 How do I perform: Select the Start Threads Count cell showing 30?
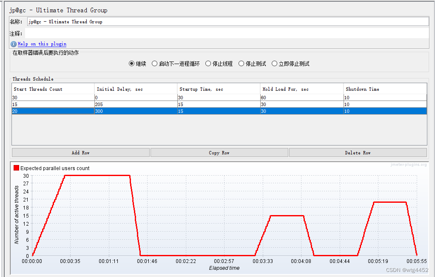tap(53, 98)
